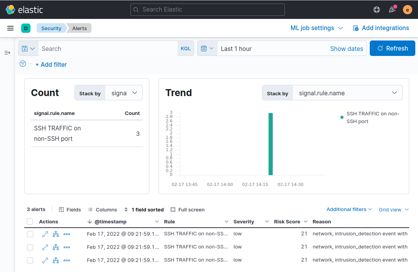Check the first alert row checkbox

(30, 234)
